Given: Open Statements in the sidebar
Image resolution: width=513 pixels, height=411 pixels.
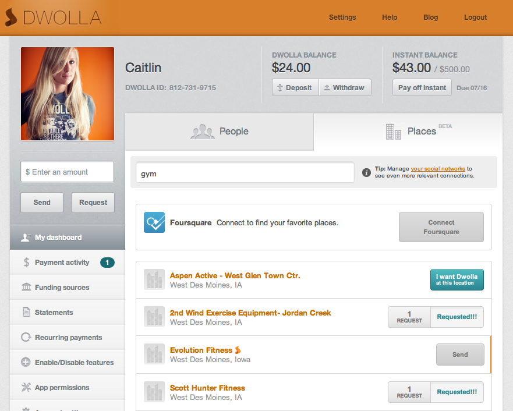Looking at the screenshot, I should click(x=68, y=312).
